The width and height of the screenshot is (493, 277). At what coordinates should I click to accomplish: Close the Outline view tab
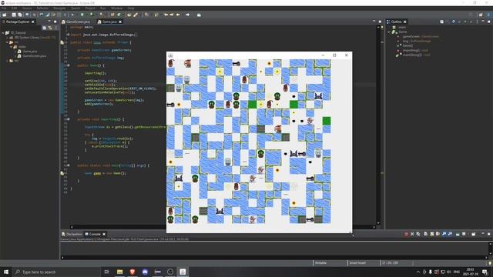point(405,22)
